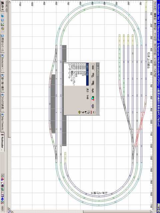Switch to 受信トレイ taskbar button
Image resolution: width=160 pixels, height=213 pixels.
[x=2, y=43]
